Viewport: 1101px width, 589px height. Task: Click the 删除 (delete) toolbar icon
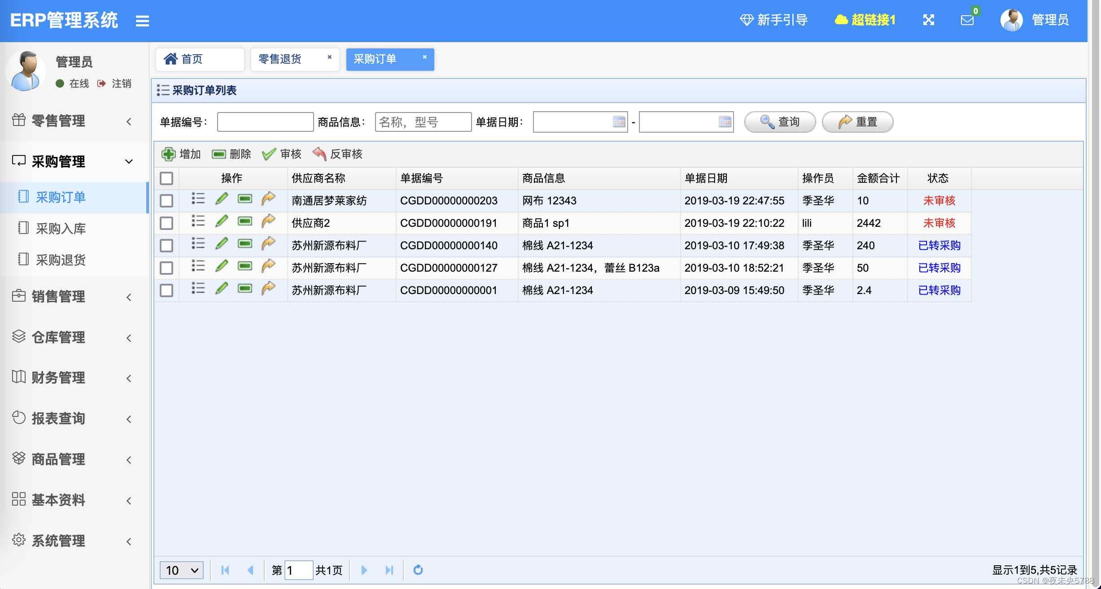pyautogui.click(x=219, y=154)
